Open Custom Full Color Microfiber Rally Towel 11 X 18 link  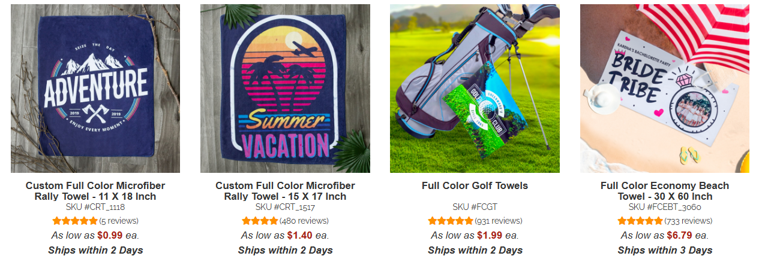(x=95, y=191)
